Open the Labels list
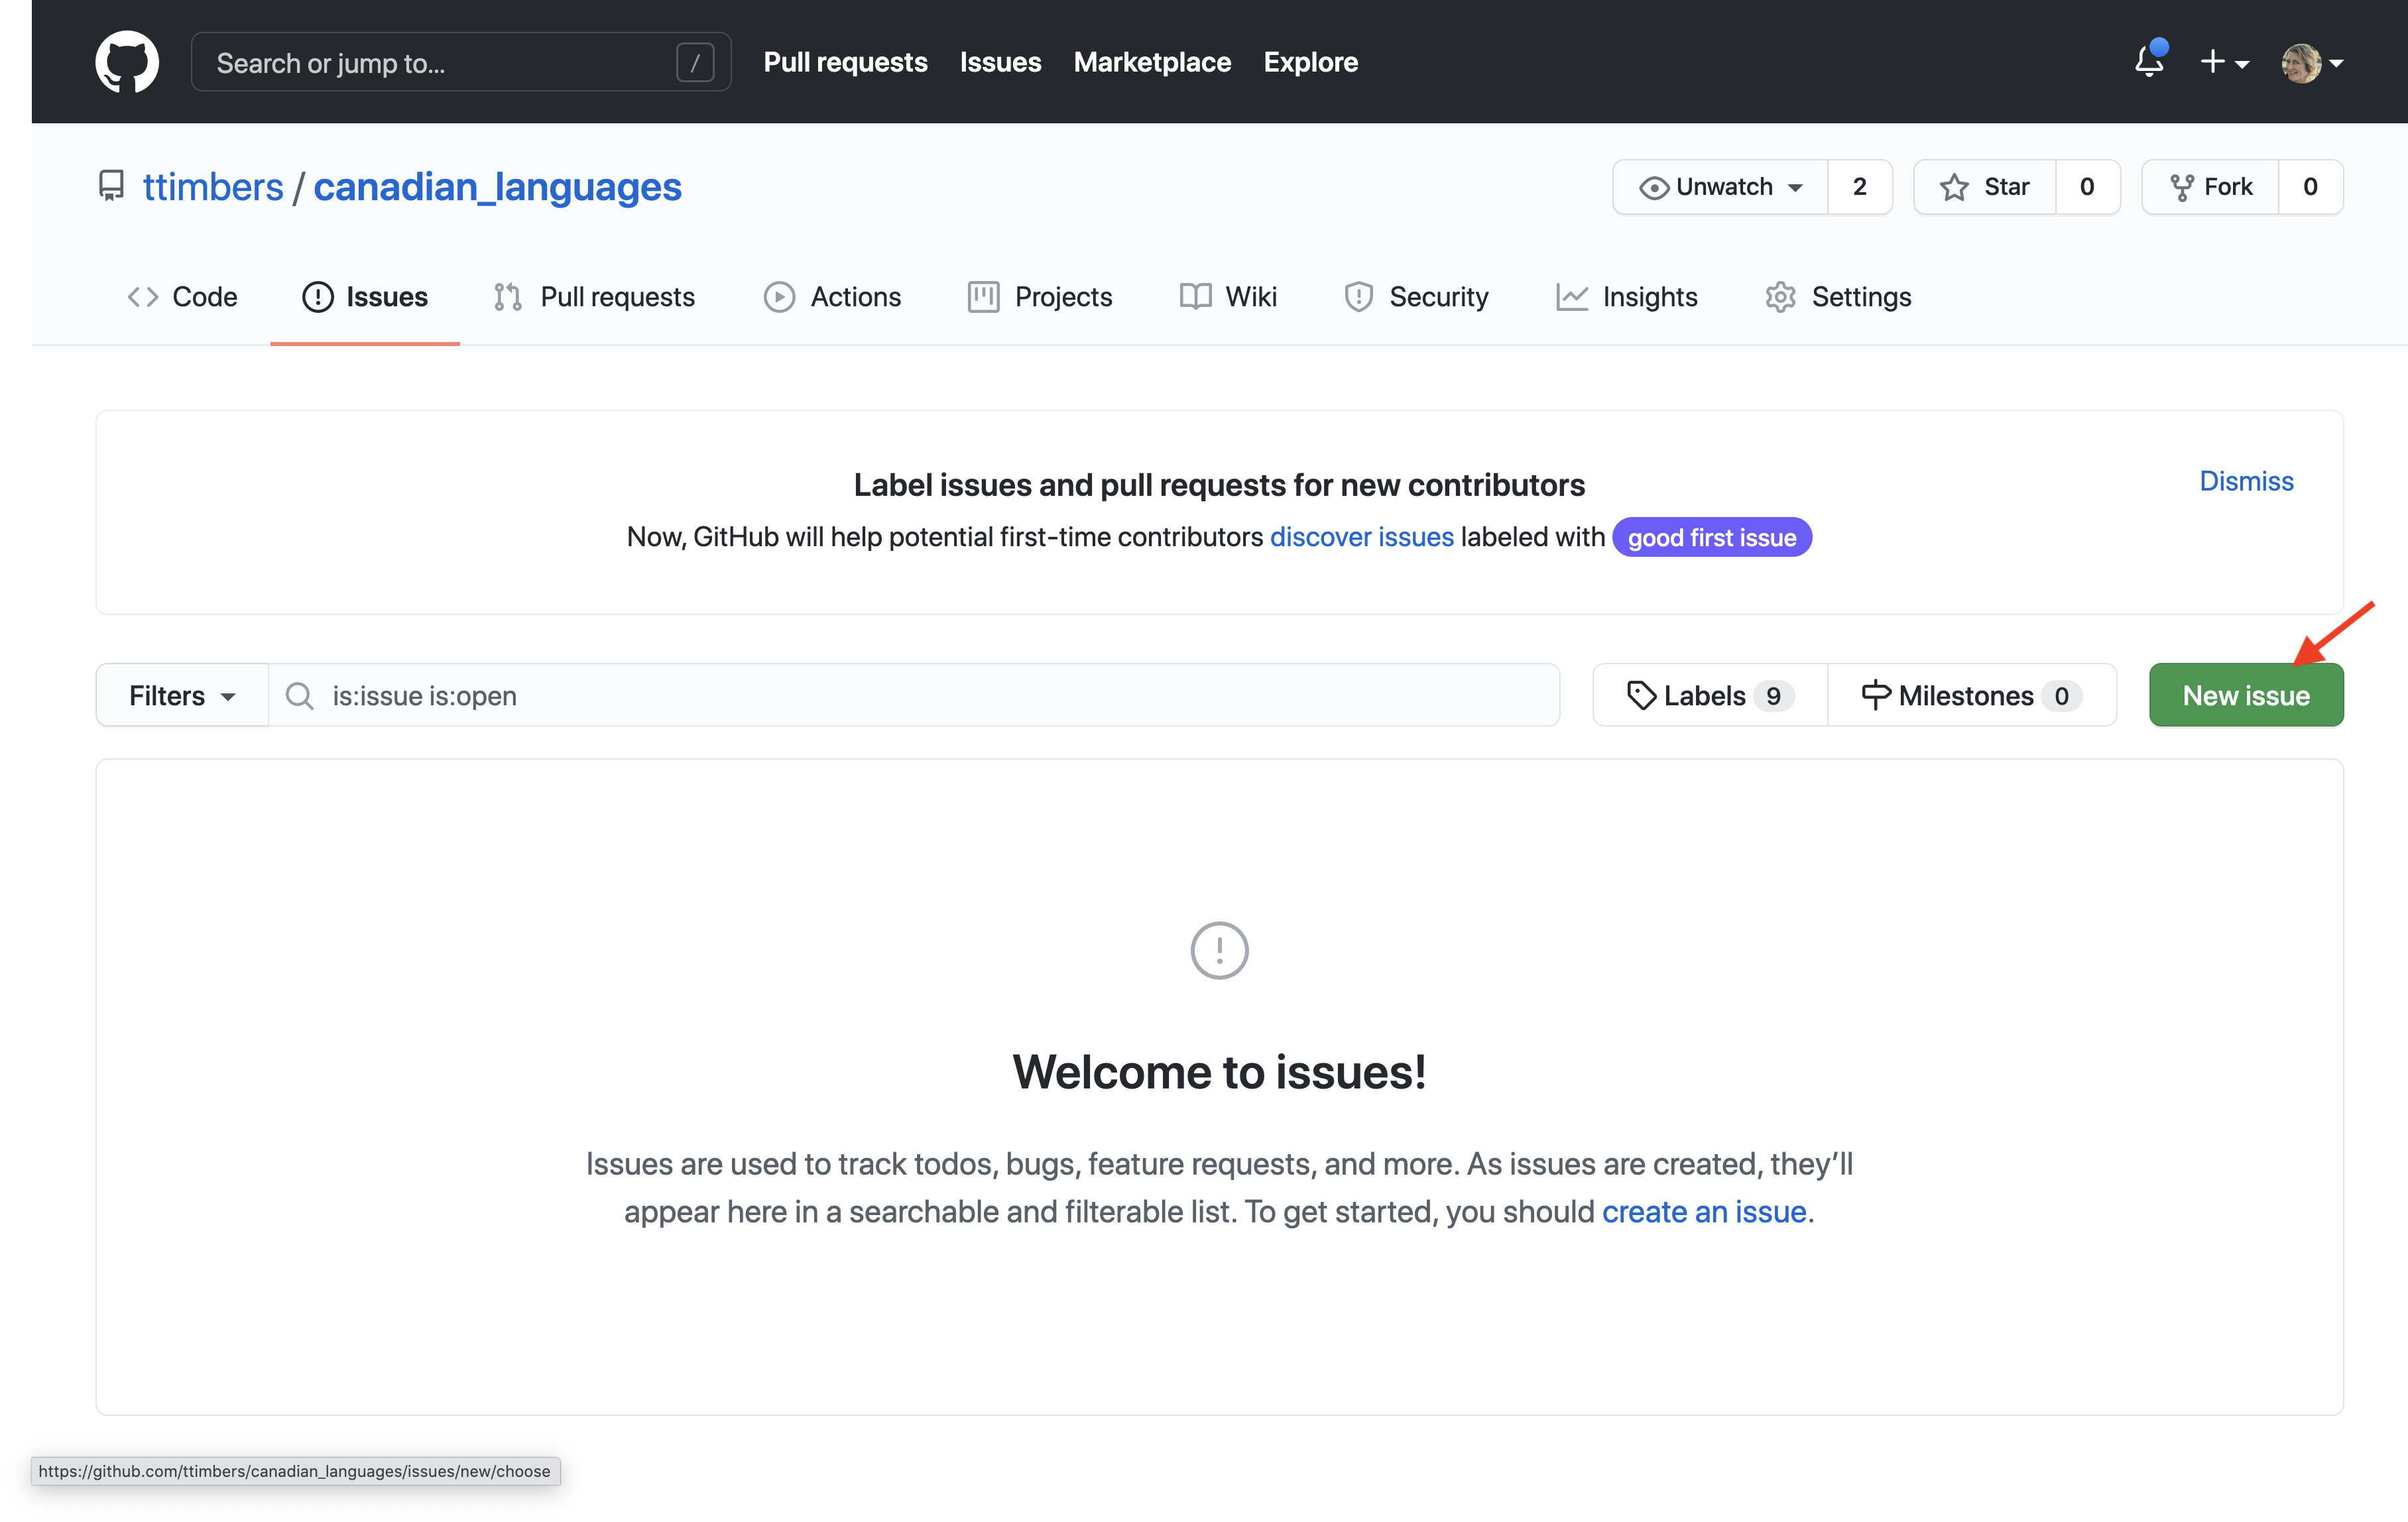This screenshot has width=2408, height=1522. coord(1710,695)
